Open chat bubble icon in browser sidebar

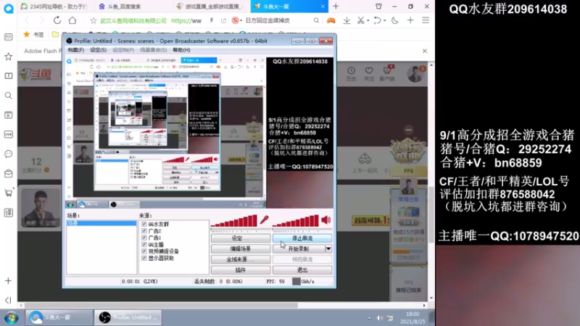coord(8,154)
